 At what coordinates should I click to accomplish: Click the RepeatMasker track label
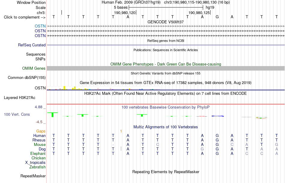click(x=33, y=176)
